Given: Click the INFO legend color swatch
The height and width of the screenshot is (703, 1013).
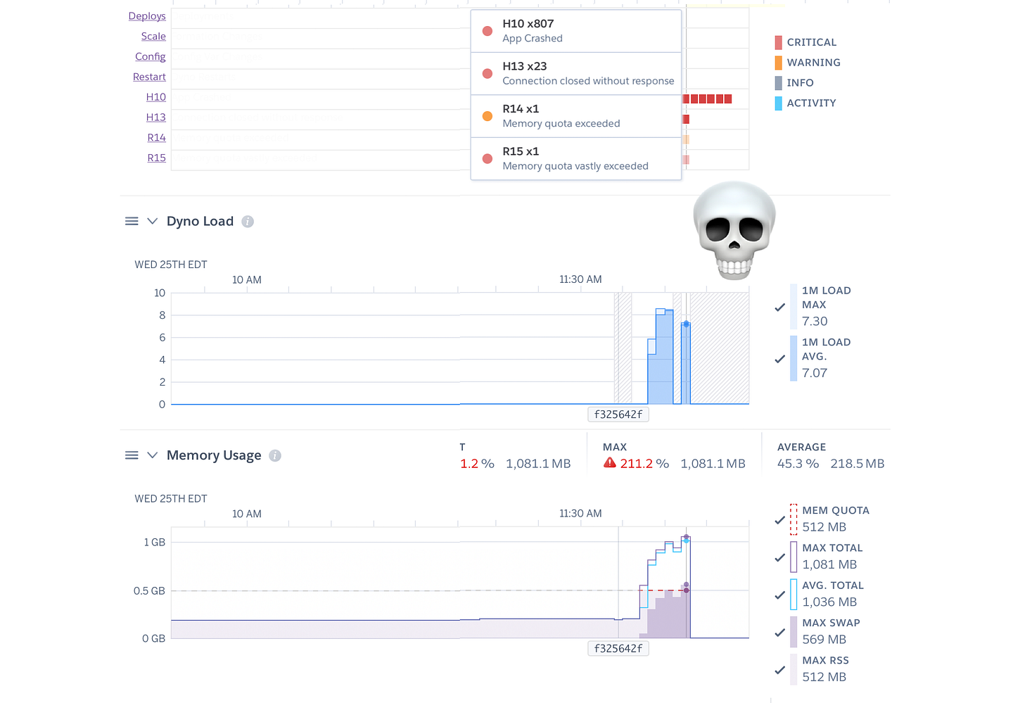Looking at the screenshot, I should pos(779,83).
